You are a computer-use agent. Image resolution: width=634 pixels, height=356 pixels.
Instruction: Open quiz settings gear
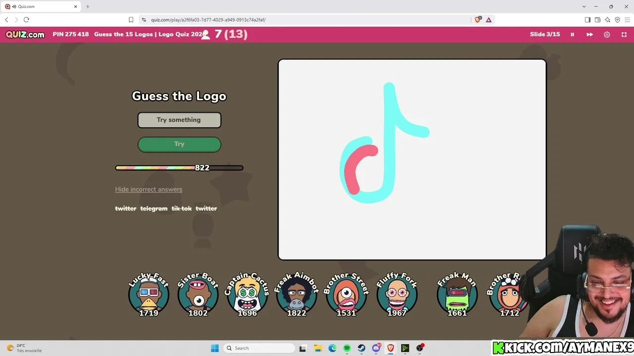[607, 35]
